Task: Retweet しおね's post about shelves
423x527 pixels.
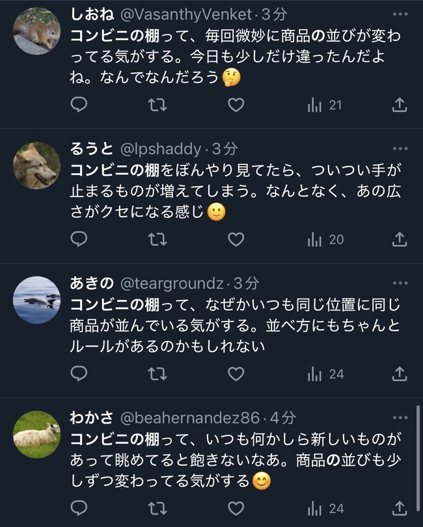Action: tap(157, 105)
